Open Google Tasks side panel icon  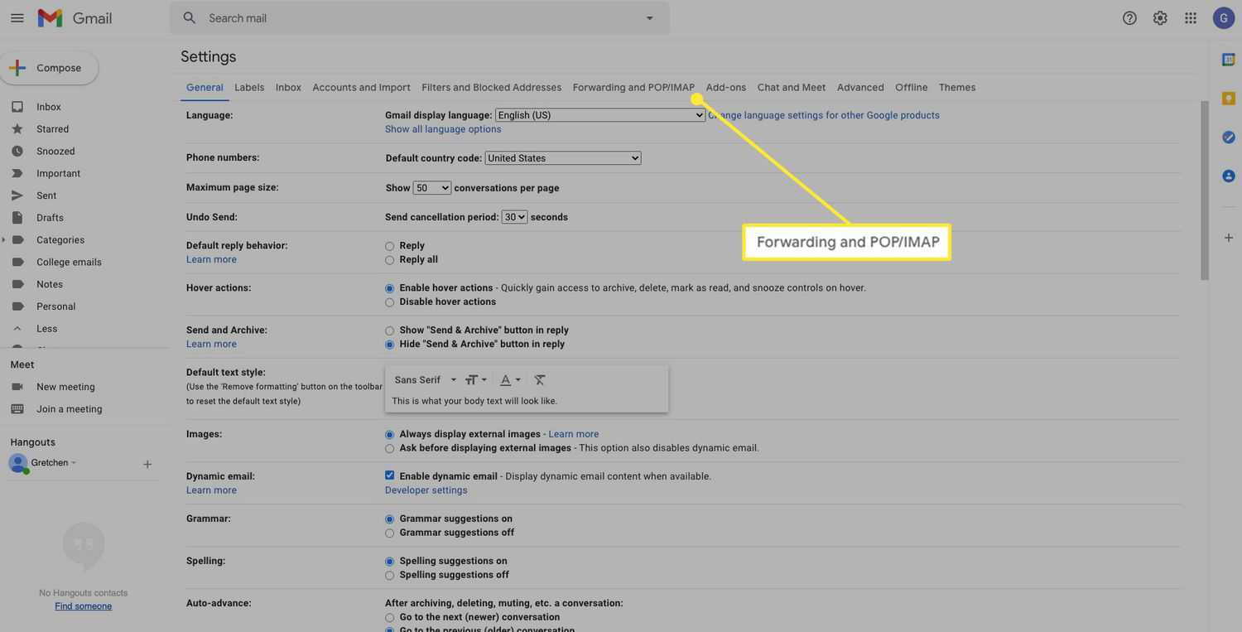click(1229, 137)
